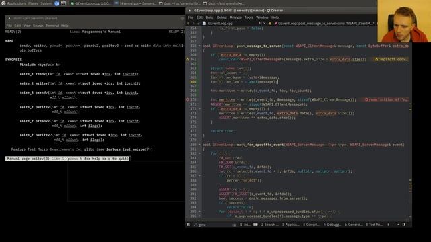Toggle the left sidebar in Qt Creator
The width and height of the screenshot is (431, 242).
click(x=189, y=225)
